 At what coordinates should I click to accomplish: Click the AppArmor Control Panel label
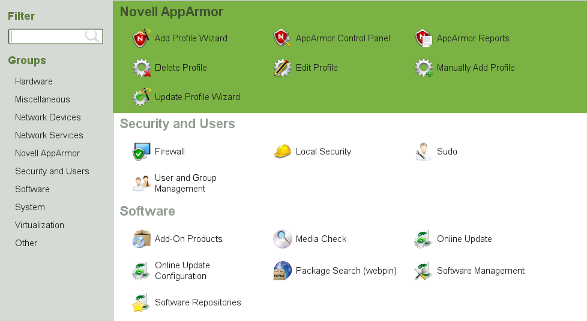(343, 38)
